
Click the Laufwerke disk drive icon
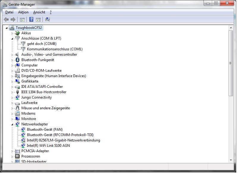pyautogui.click(x=18, y=103)
